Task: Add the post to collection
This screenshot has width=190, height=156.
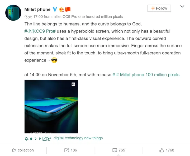Action: pos(23,150)
